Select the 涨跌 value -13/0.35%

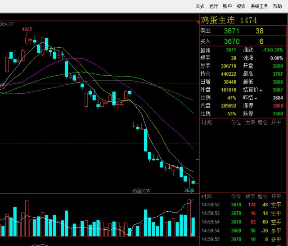click(x=273, y=50)
